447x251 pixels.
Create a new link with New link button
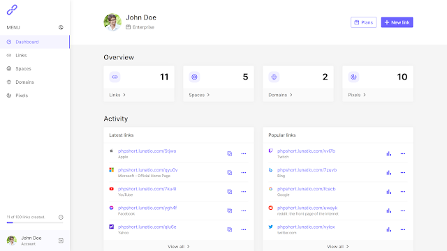[397, 22]
